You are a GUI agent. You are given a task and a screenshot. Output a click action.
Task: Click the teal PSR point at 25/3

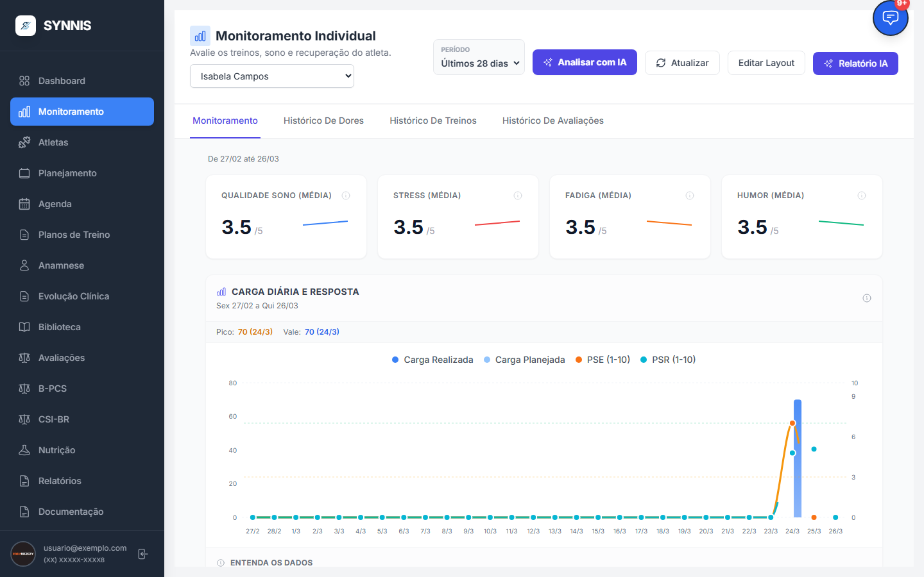point(814,449)
